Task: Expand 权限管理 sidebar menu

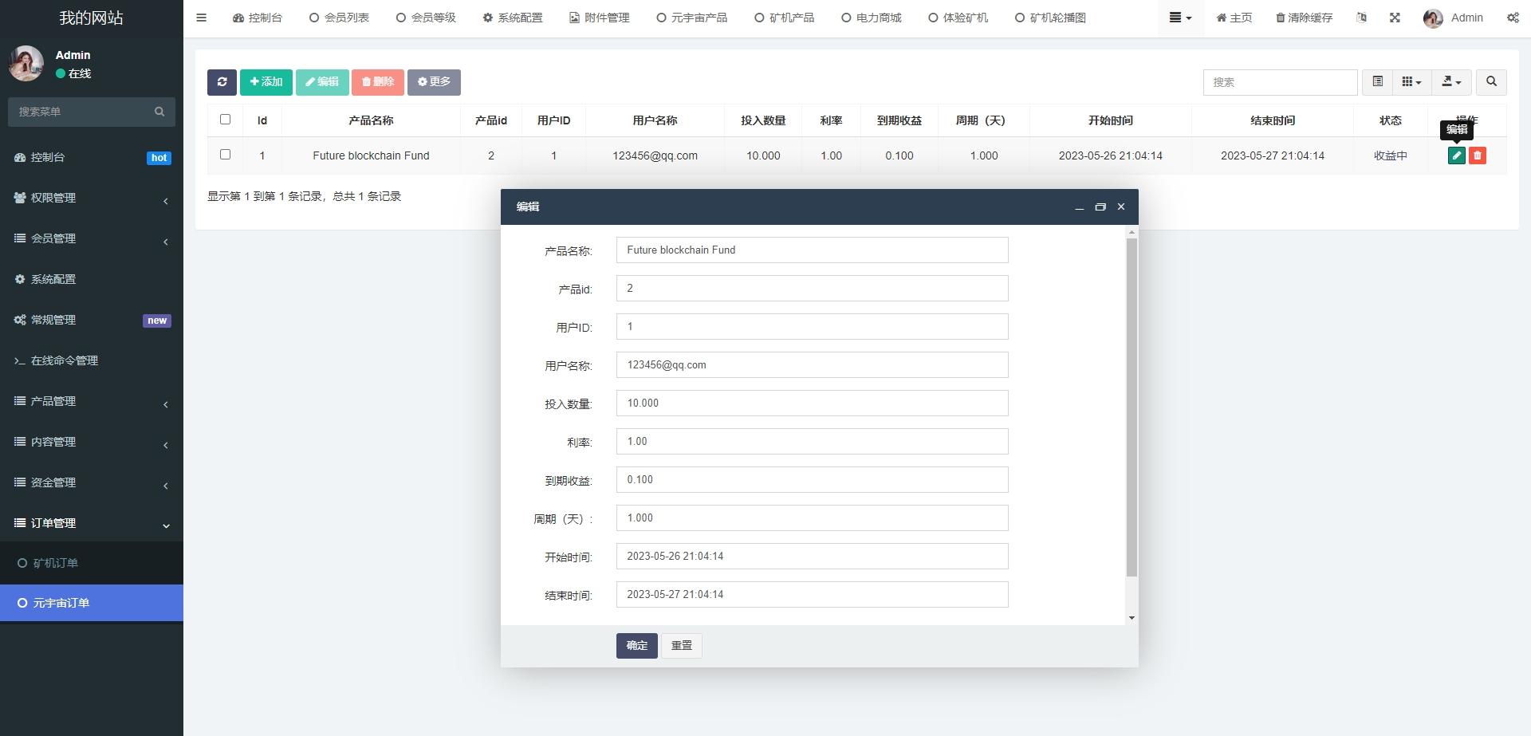Action: coord(92,198)
